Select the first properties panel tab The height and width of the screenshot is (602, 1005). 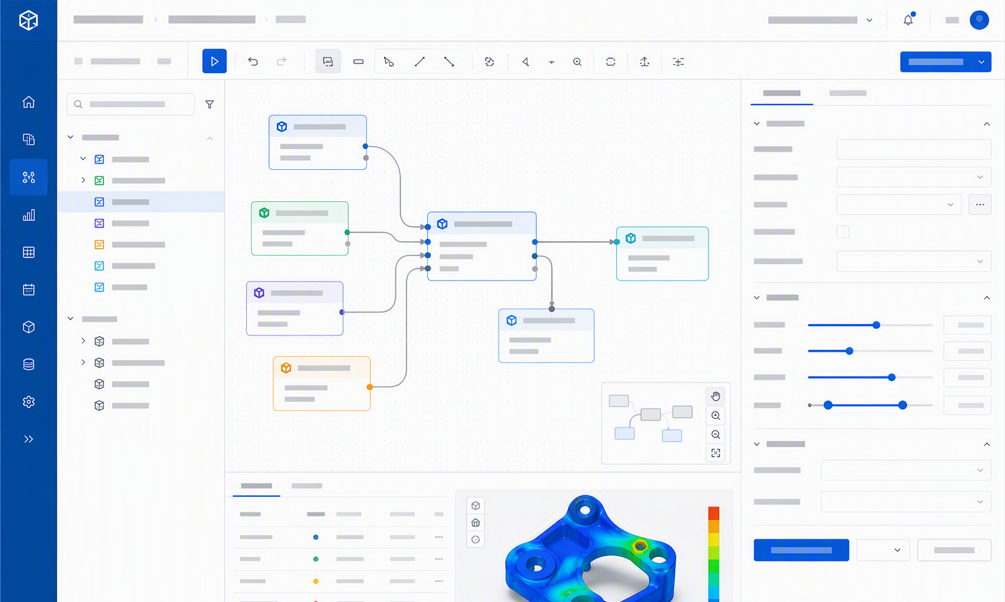point(782,93)
